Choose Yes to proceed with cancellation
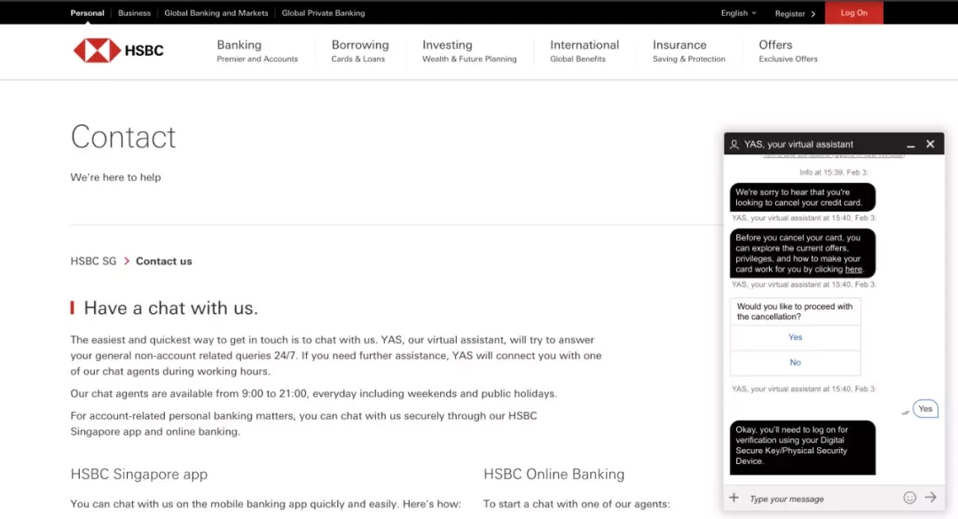 (x=795, y=337)
